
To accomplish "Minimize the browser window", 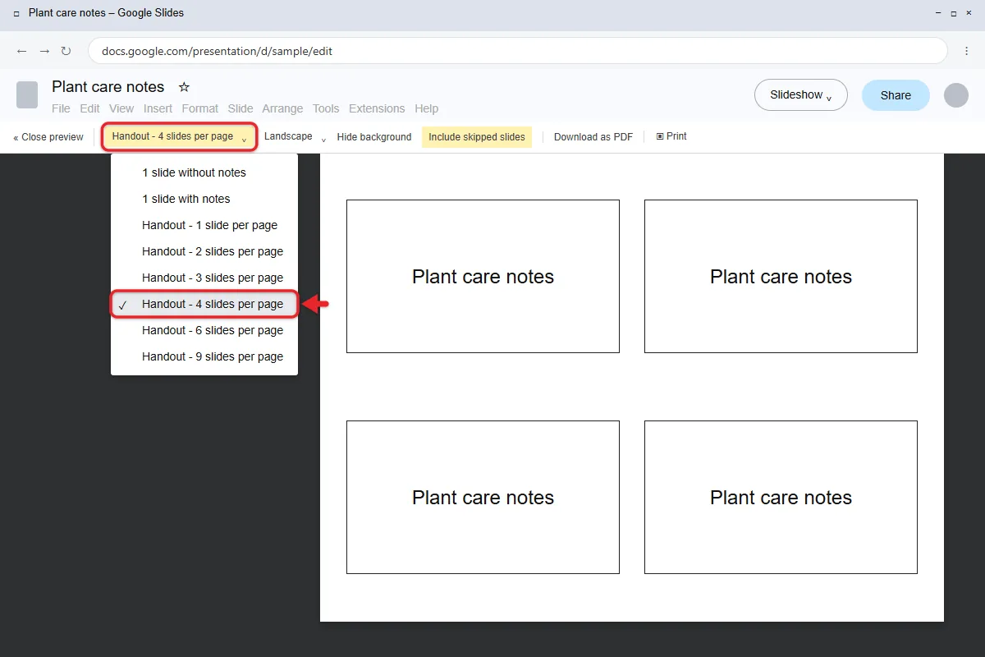I will point(938,13).
